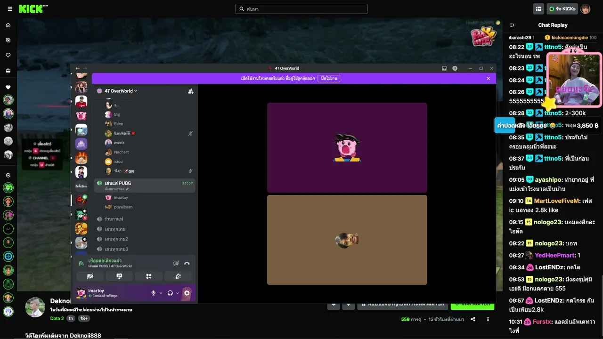Open the Browse icon in Kick sidebar
This screenshot has width=603, height=339.
pos(8,40)
